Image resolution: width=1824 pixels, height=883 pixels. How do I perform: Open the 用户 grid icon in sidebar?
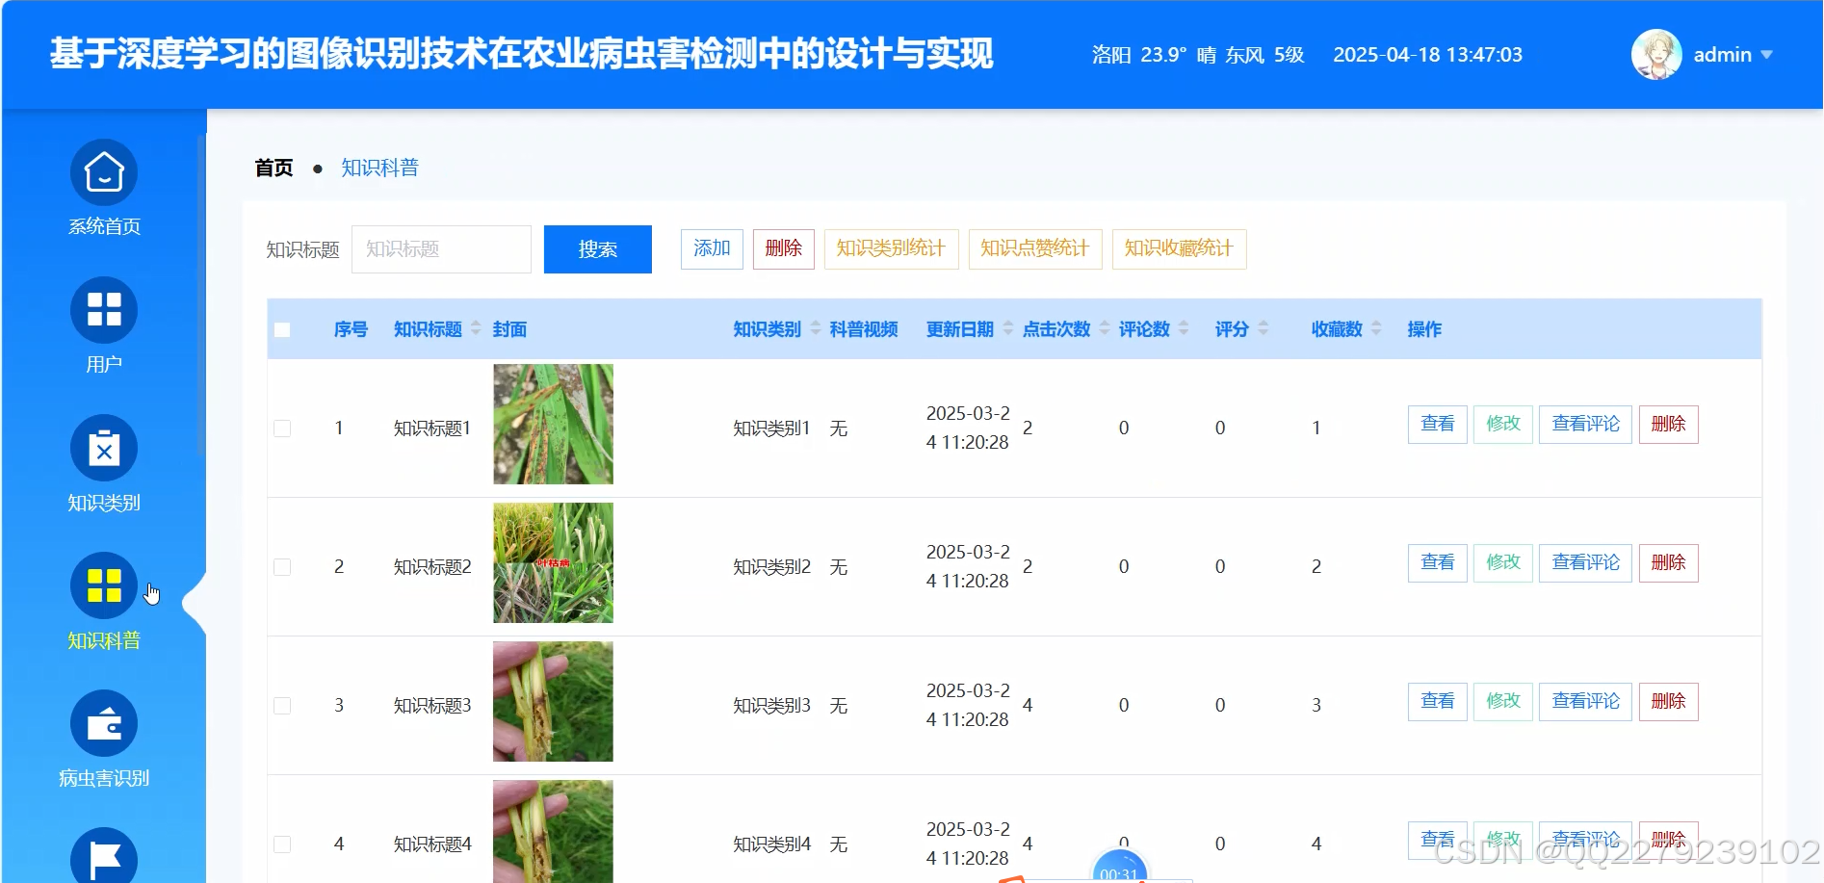[104, 310]
